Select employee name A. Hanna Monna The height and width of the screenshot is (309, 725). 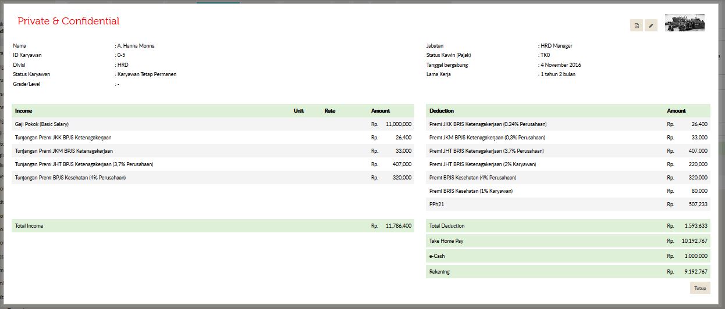click(137, 45)
